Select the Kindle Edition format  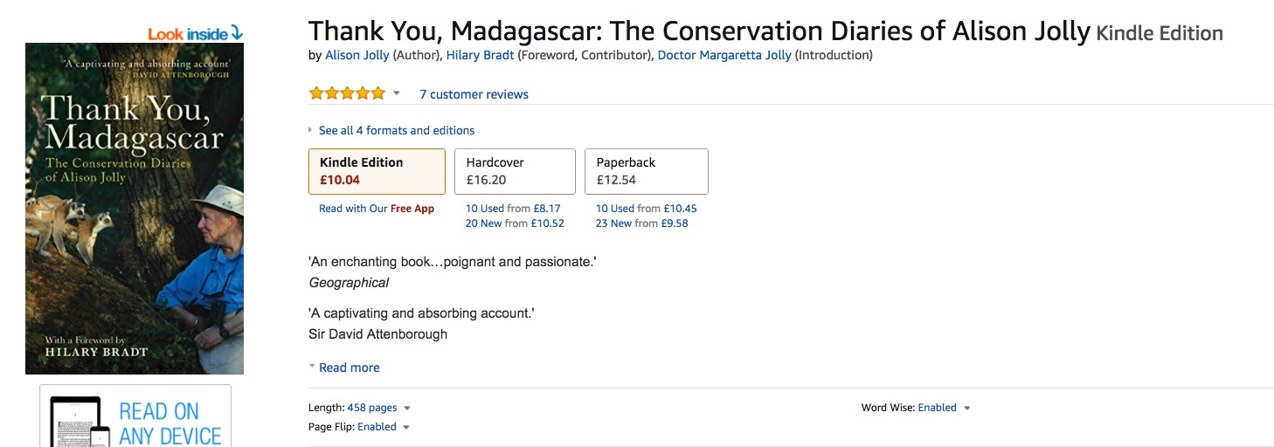tap(377, 171)
